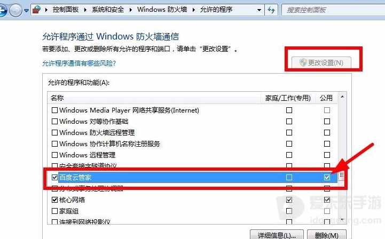This screenshot has width=385, height=239.
Task: Expand the arrow after Windows 防火墙 breadcrumb
Action: coord(193,10)
